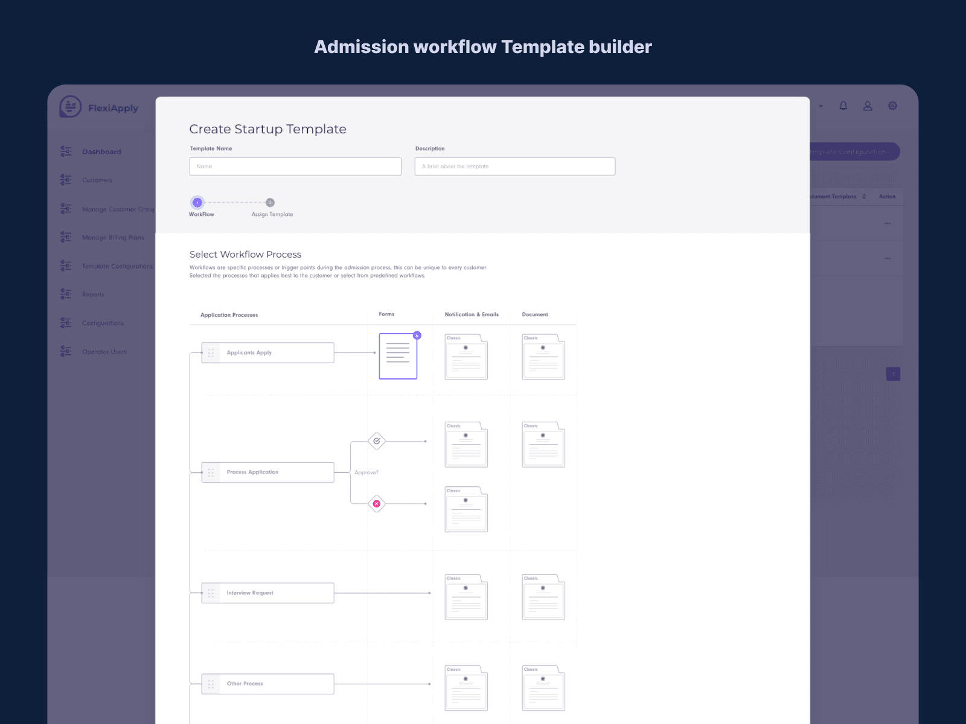Image resolution: width=966 pixels, height=724 pixels.
Task: Open Template Configurations in the sidebar
Action: click(117, 265)
